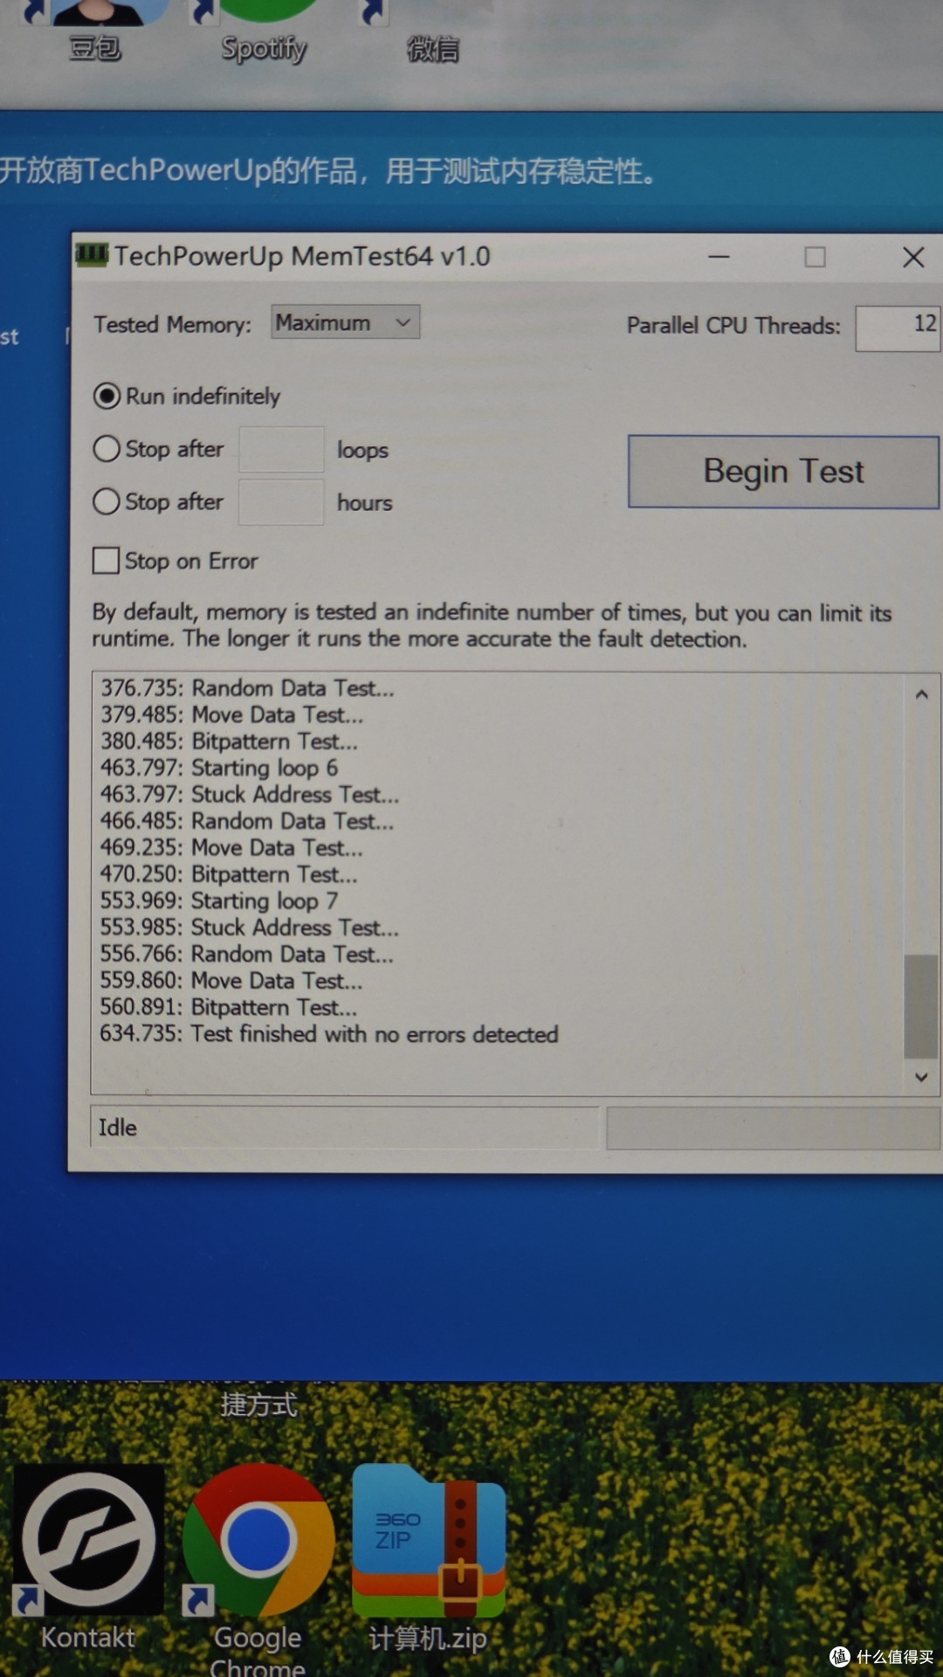Viewport: 943px width, 1677px height.
Task: Select the "553.985: Stuck Address Test..." log line
Action: pos(250,928)
